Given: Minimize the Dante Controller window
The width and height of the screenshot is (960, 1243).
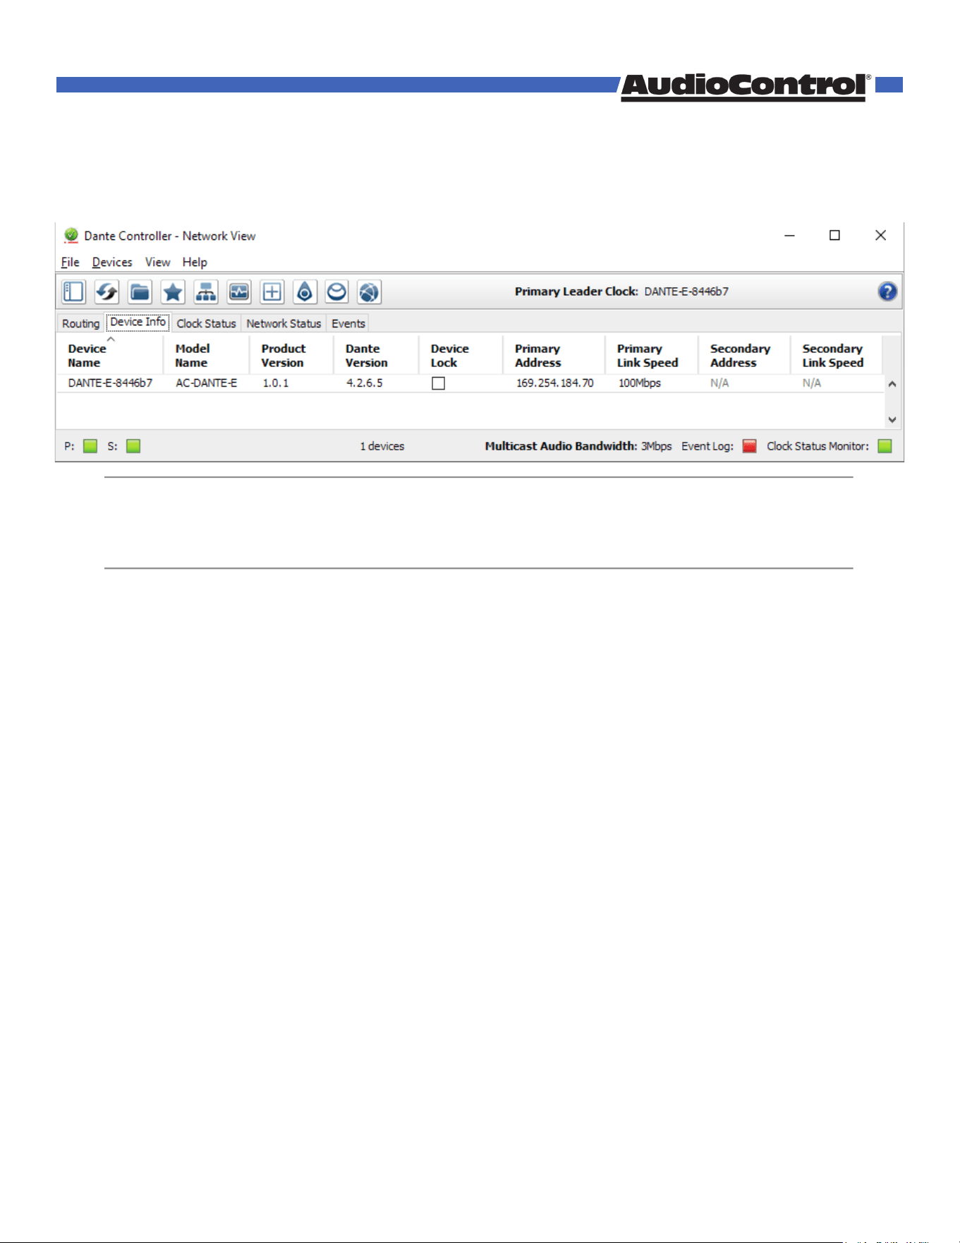Looking at the screenshot, I should (790, 236).
